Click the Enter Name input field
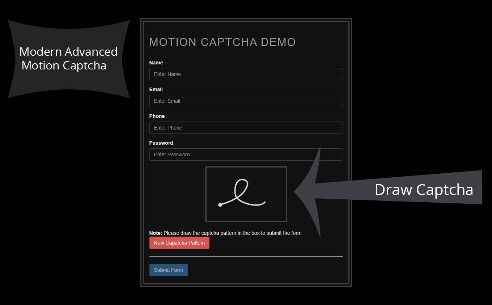 246,74
